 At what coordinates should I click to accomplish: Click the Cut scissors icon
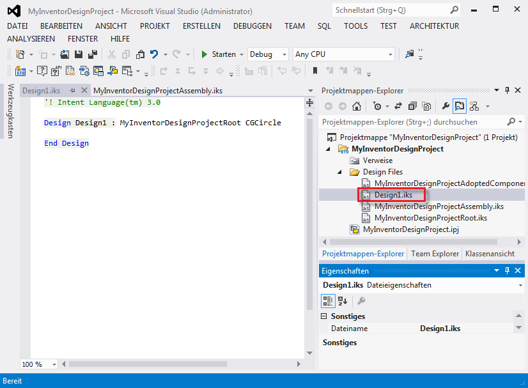coord(112,54)
